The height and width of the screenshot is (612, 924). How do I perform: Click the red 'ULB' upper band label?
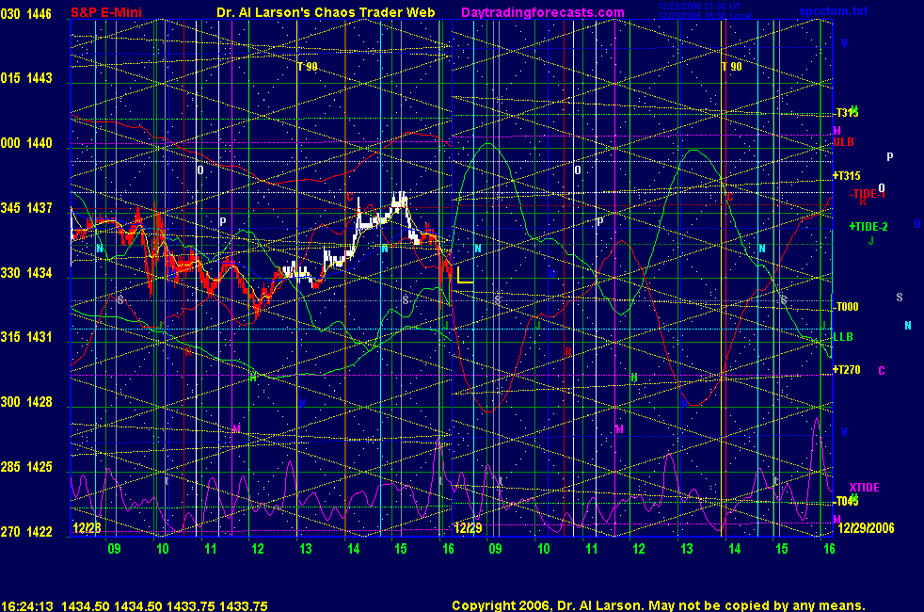(843, 142)
